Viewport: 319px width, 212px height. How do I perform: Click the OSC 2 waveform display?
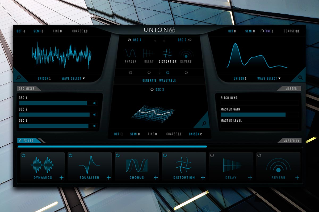click(x=257, y=56)
